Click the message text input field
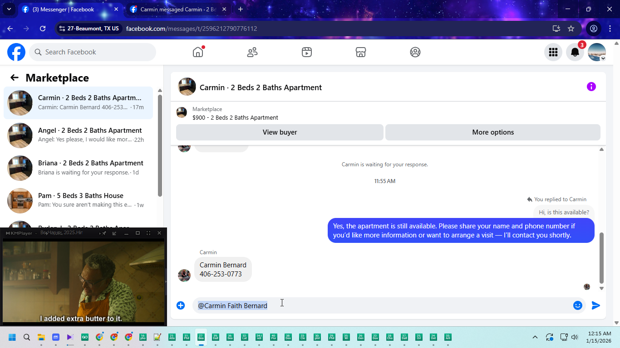Viewport: 620px width, 348px height. [x=382, y=305]
